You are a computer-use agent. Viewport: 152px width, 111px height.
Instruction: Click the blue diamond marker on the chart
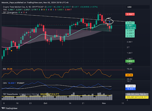tap(110, 22)
